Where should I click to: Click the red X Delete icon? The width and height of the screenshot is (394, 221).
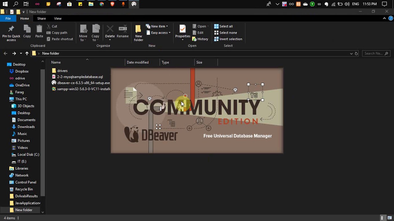pos(110,29)
